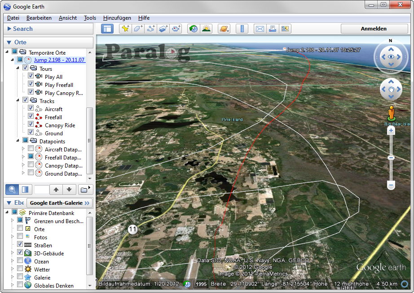
Task: Show historical imagery with the clock icon
Action: pos(193,29)
